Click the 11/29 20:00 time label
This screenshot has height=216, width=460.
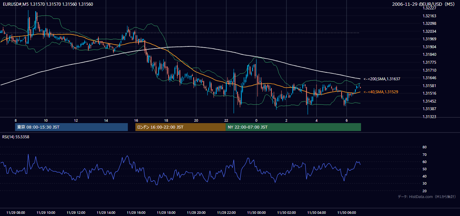coord(196,213)
